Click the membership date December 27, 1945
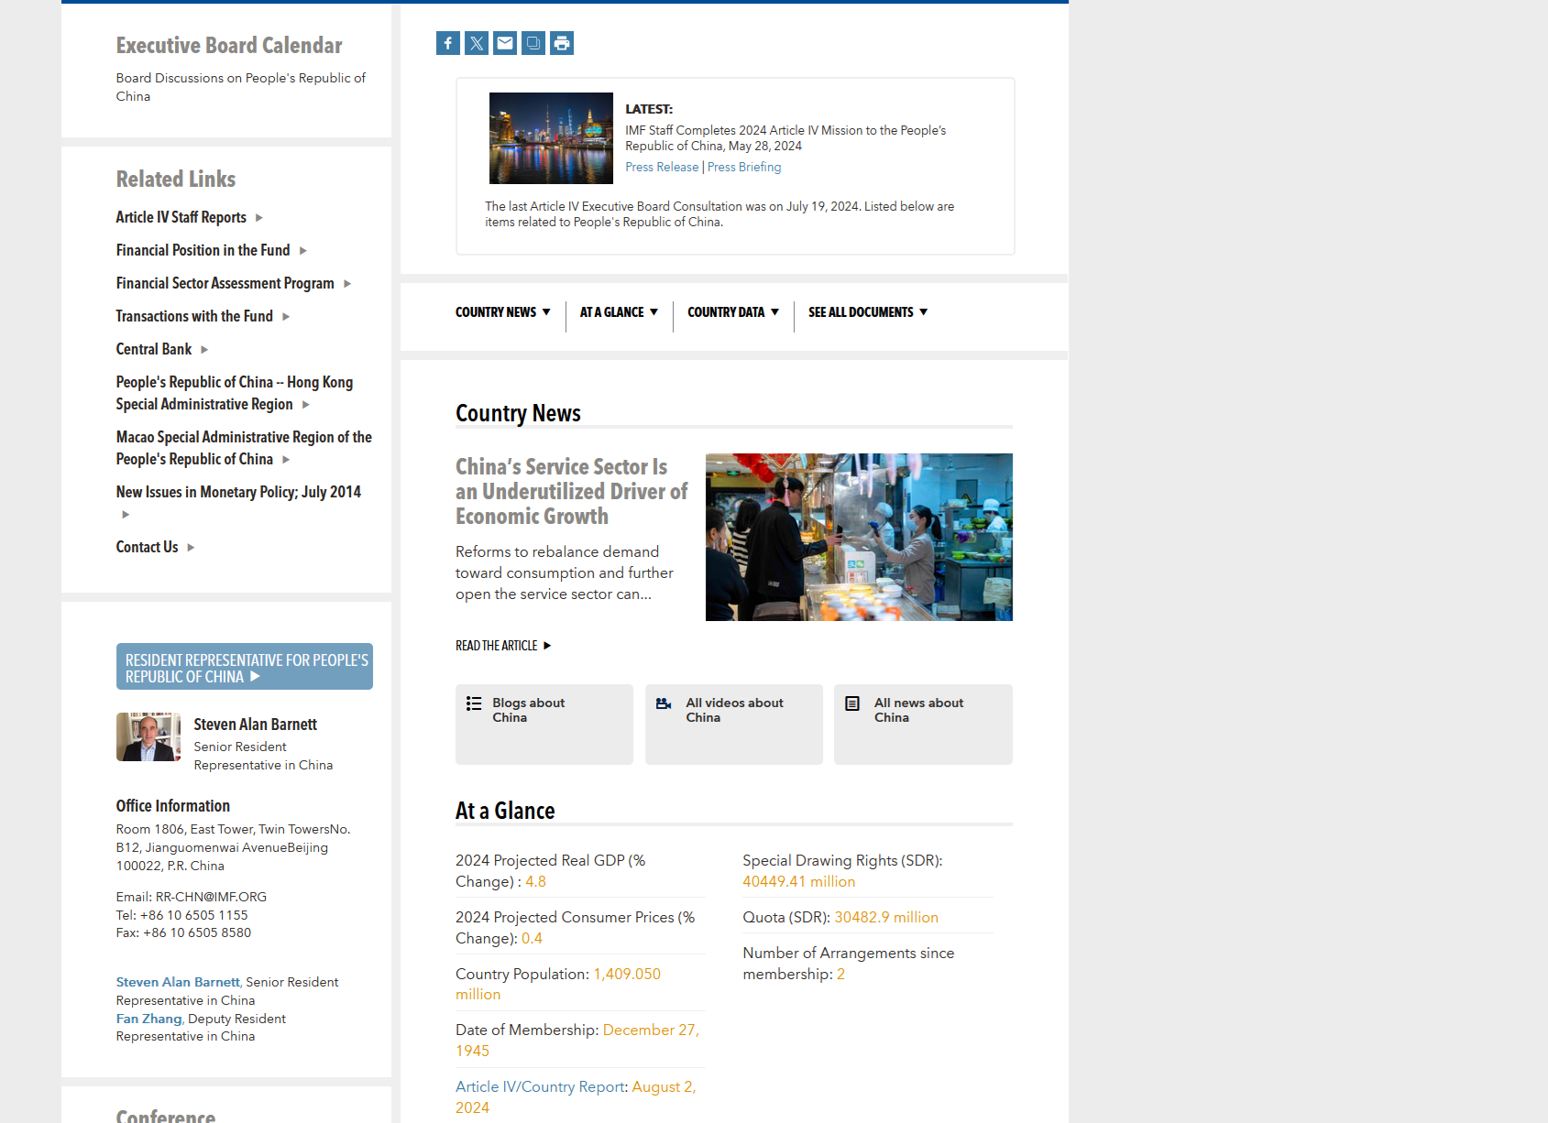This screenshot has height=1123, width=1548. coord(577,1041)
